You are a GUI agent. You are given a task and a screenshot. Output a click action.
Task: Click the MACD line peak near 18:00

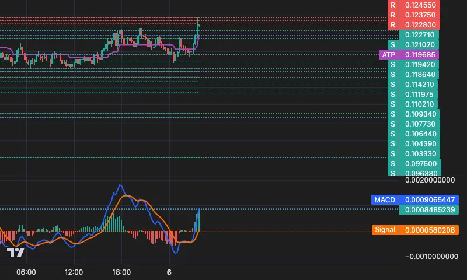point(120,185)
